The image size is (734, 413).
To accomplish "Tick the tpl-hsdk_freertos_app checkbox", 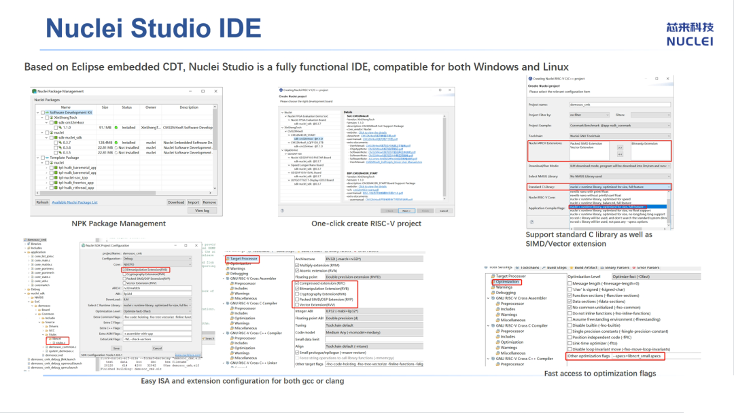I will [51, 183].
